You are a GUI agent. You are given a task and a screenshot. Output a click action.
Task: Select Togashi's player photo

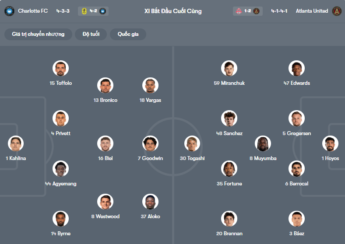click(192, 143)
